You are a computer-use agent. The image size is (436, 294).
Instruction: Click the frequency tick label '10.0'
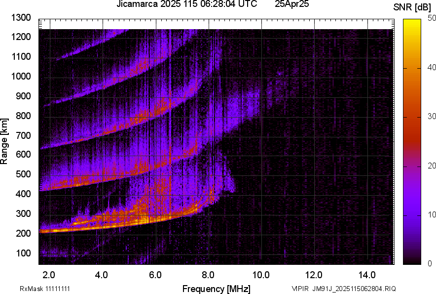point(261,275)
